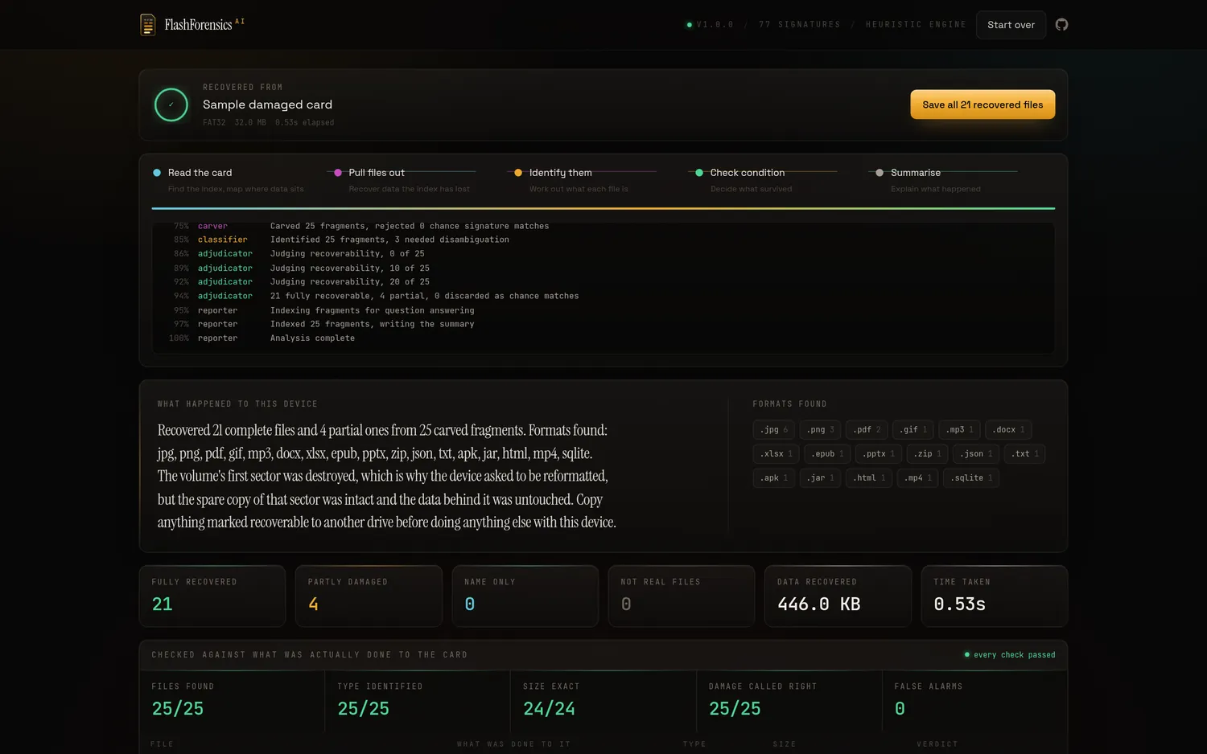Click the 'HEURISTIC ENGINE' header text
This screenshot has height=754, width=1207.
[x=916, y=25]
